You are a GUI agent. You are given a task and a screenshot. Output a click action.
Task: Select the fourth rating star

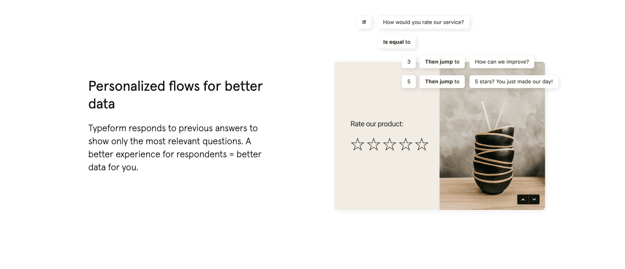coord(406,144)
